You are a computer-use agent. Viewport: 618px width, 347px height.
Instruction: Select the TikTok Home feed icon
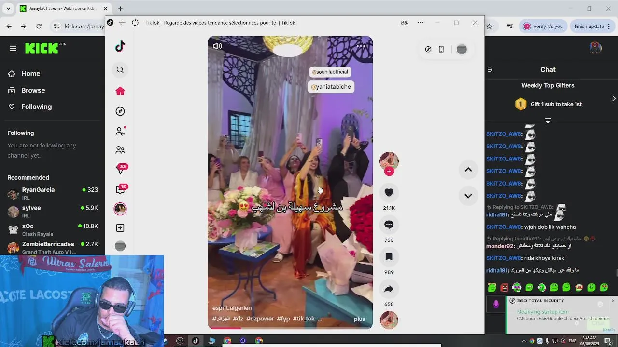120,91
